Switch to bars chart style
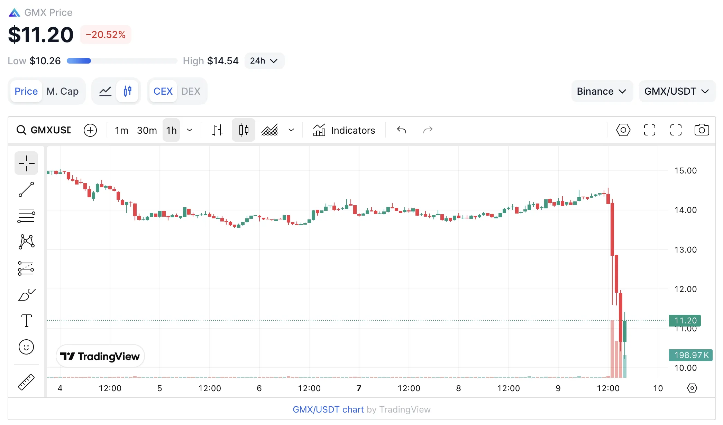This screenshot has height=425, width=723. click(x=217, y=130)
